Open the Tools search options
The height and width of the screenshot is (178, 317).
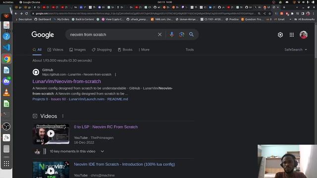190,49
